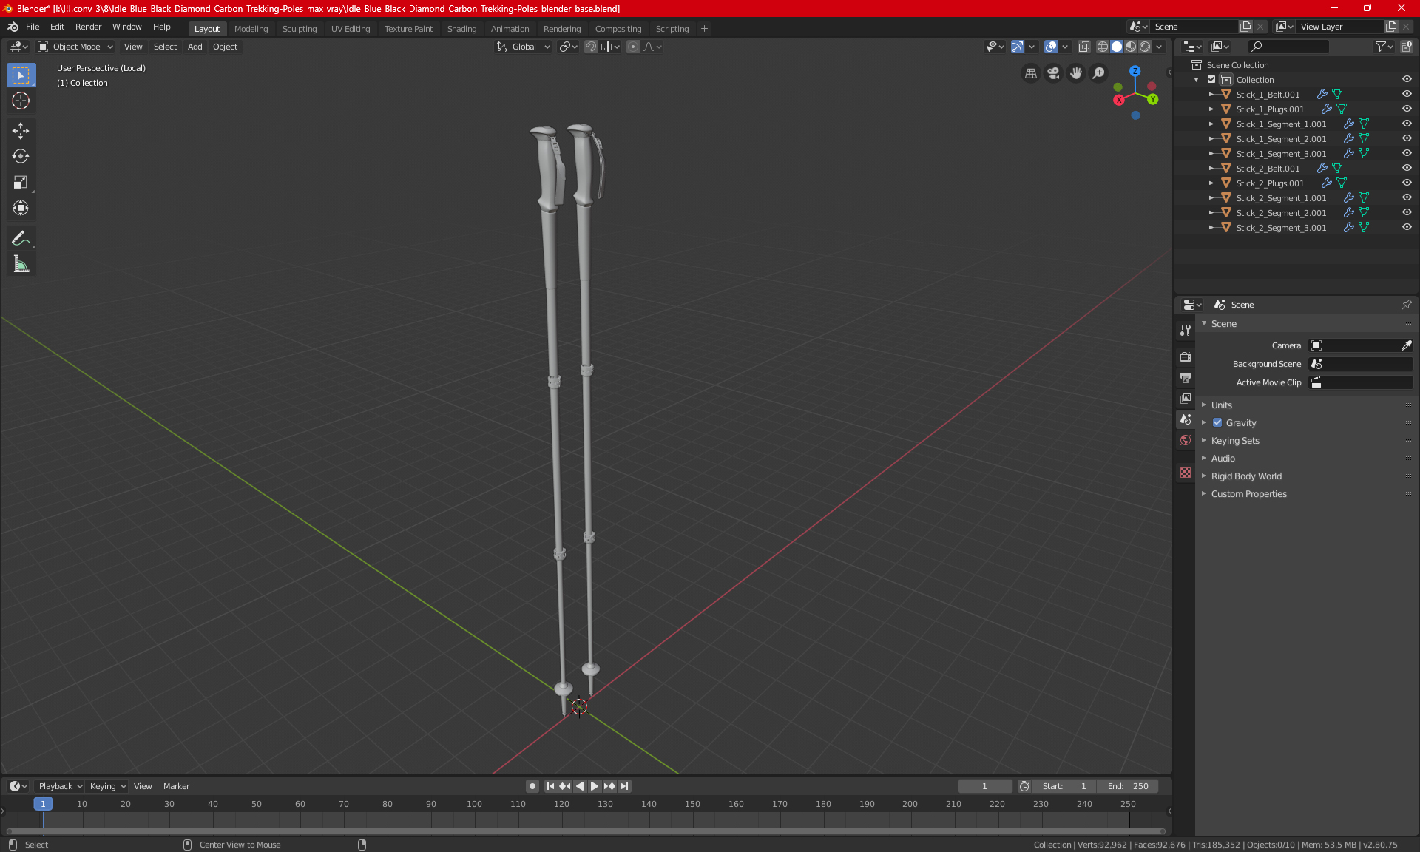The image size is (1420, 852).
Task: Toggle visibility of Collection eye icon
Action: (1407, 80)
